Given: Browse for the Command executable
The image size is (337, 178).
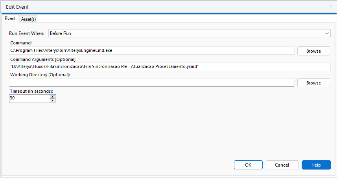Looking at the screenshot, I should pos(313,51).
